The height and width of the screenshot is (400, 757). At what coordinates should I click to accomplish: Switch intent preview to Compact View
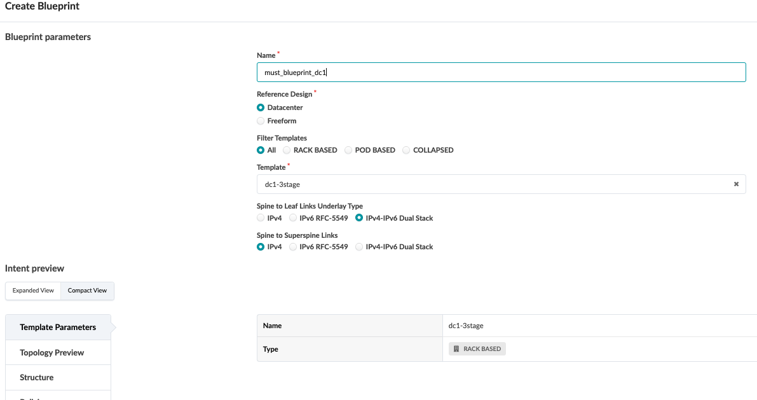(87, 291)
